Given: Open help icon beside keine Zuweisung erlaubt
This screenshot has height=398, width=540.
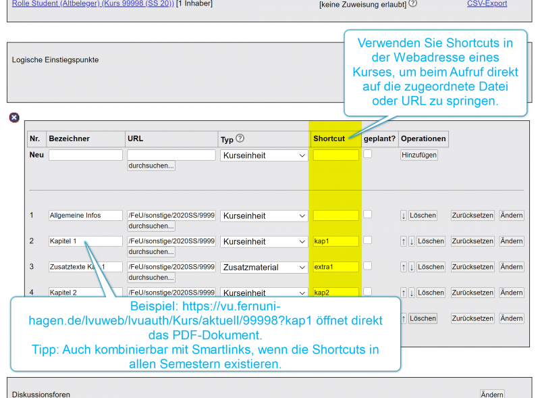Looking at the screenshot, I should coord(413,3).
